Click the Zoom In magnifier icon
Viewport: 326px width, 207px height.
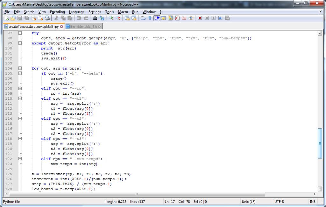click(x=111, y=18)
